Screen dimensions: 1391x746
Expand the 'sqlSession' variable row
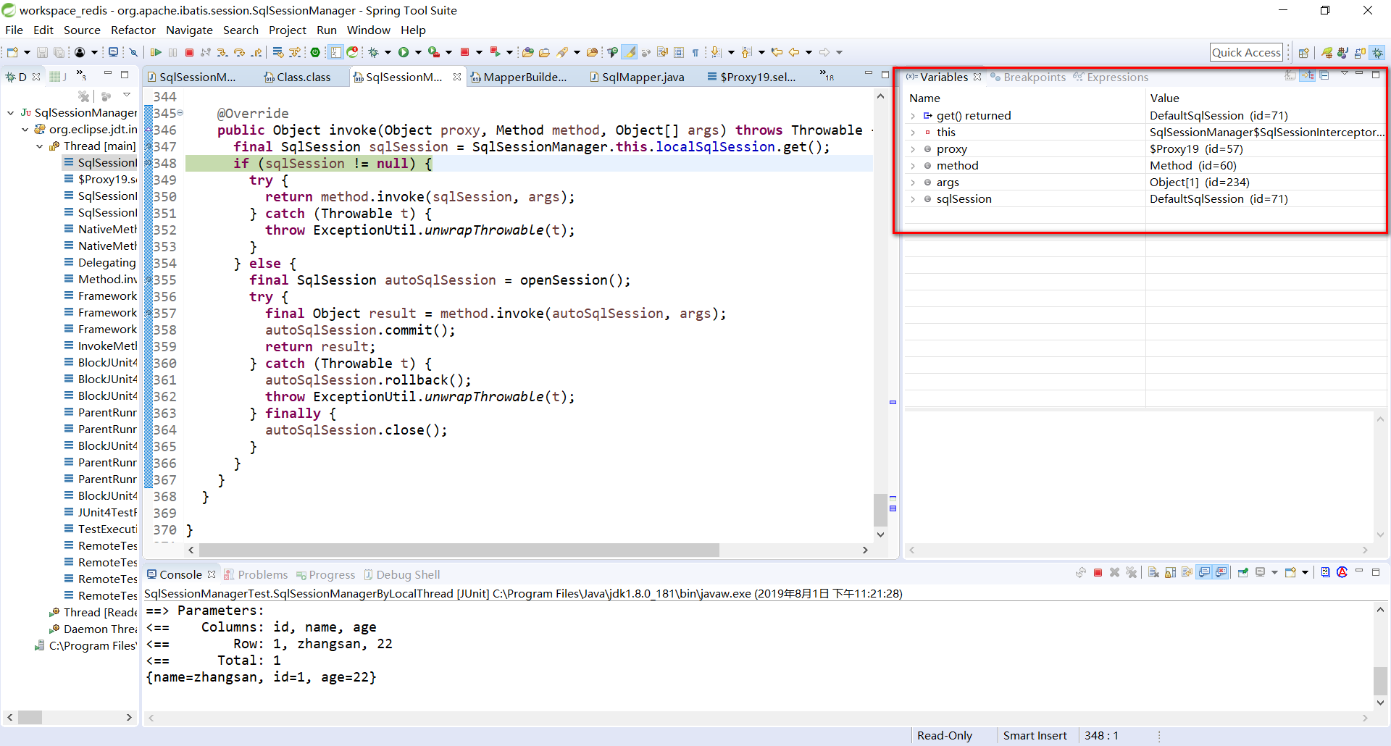[x=913, y=199]
